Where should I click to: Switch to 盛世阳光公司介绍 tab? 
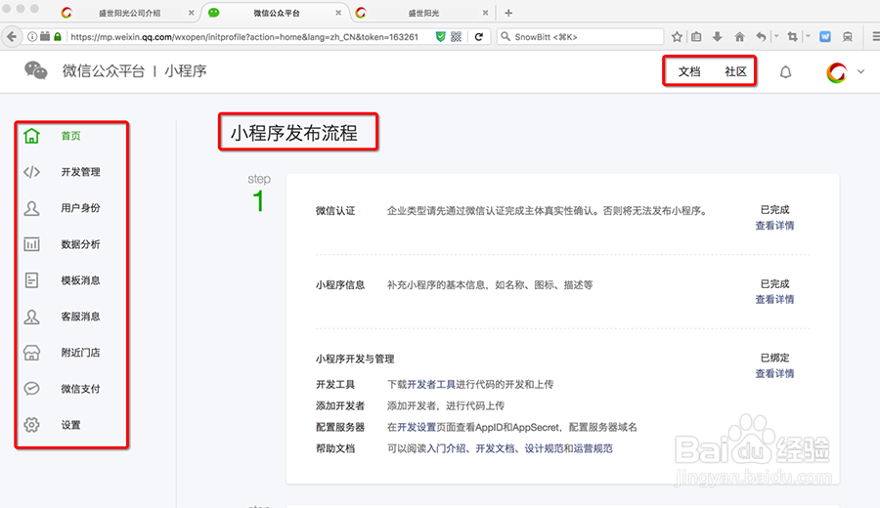pos(129,13)
